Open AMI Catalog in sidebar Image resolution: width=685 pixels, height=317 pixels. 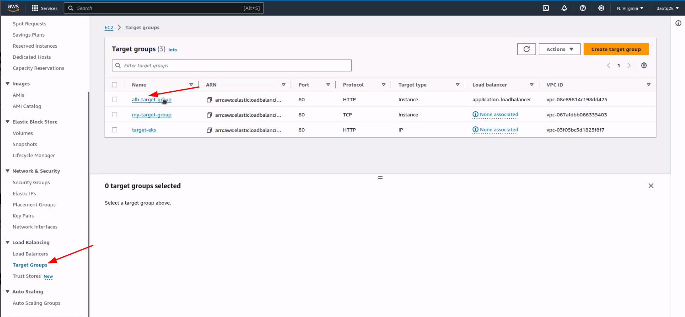coord(27,106)
